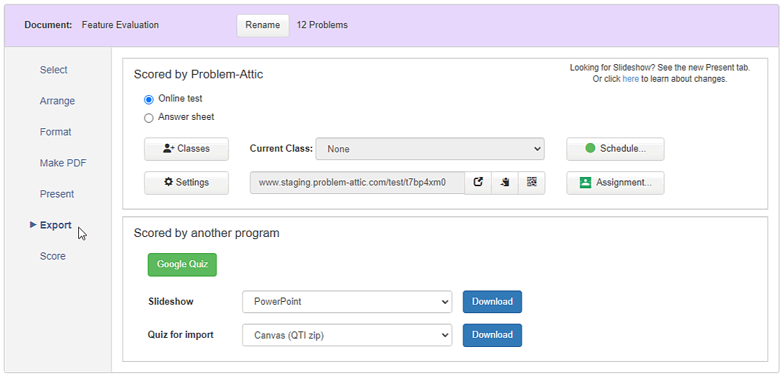The image size is (784, 378).
Task: Open Settings with the gear icon
Action: coord(187,183)
